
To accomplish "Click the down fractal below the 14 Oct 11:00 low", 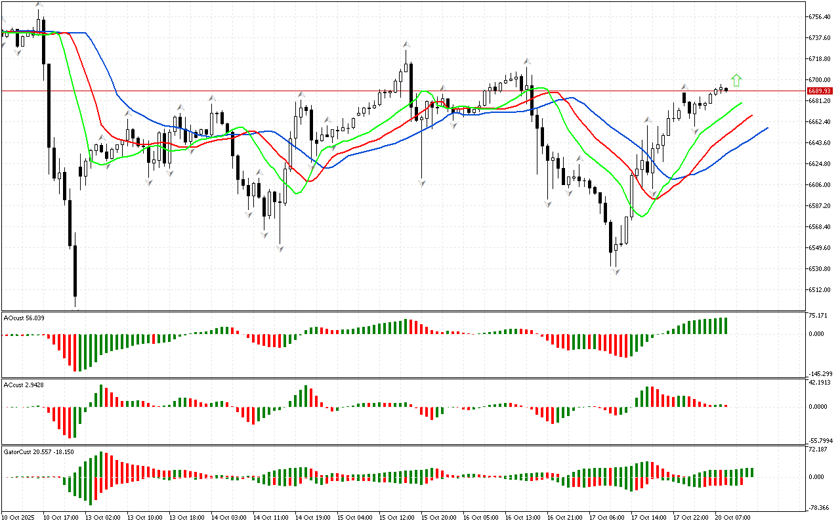I will click(280, 248).
